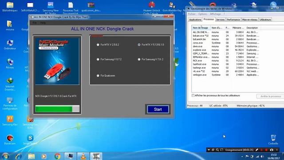Open the Help menu in NCK Dongle Crack
Viewport: 284px width, 160px height.
[43, 23]
